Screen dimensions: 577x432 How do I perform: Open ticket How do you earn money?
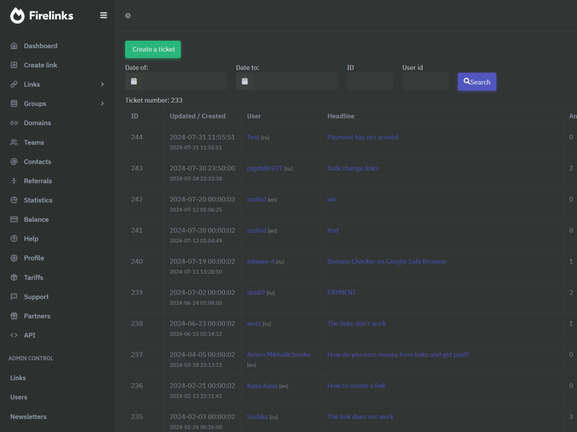(398, 354)
